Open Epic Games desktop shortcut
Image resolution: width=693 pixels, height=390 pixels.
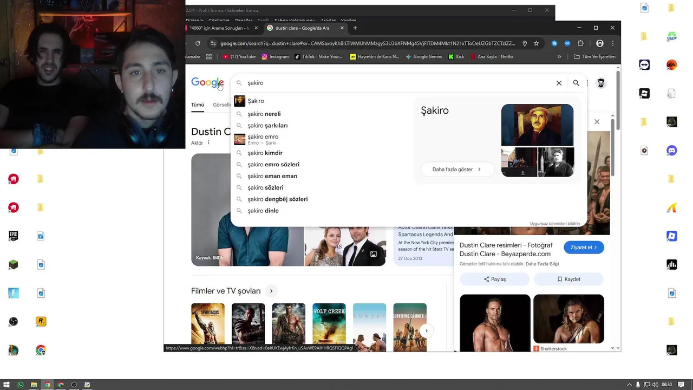(x=14, y=236)
